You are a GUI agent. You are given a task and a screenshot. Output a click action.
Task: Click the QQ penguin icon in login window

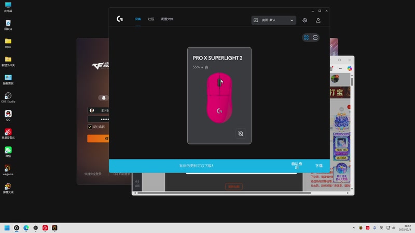point(103,98)
